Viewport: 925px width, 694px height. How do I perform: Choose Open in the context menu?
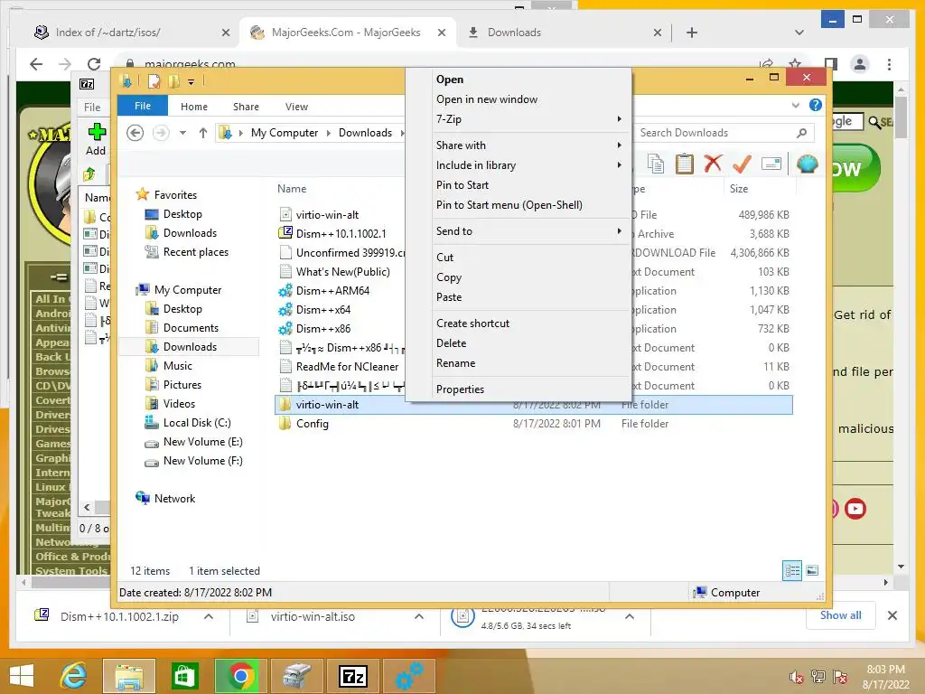[x=450, y=80]
